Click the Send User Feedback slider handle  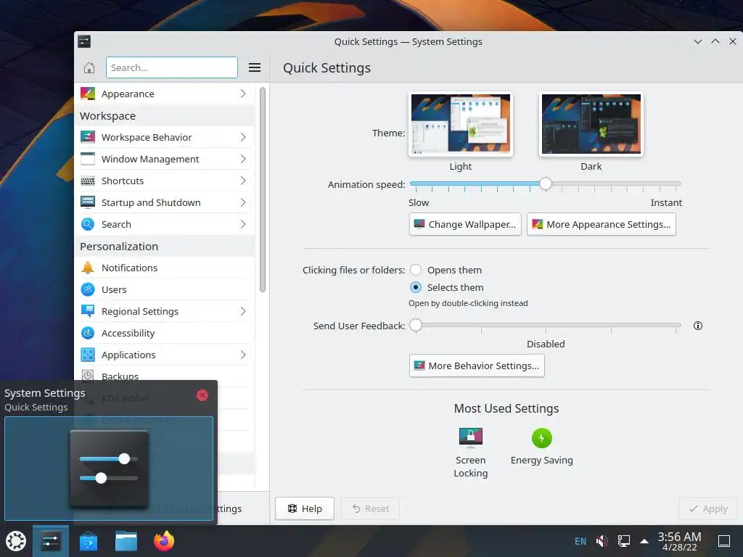click(x=416, y=325)
